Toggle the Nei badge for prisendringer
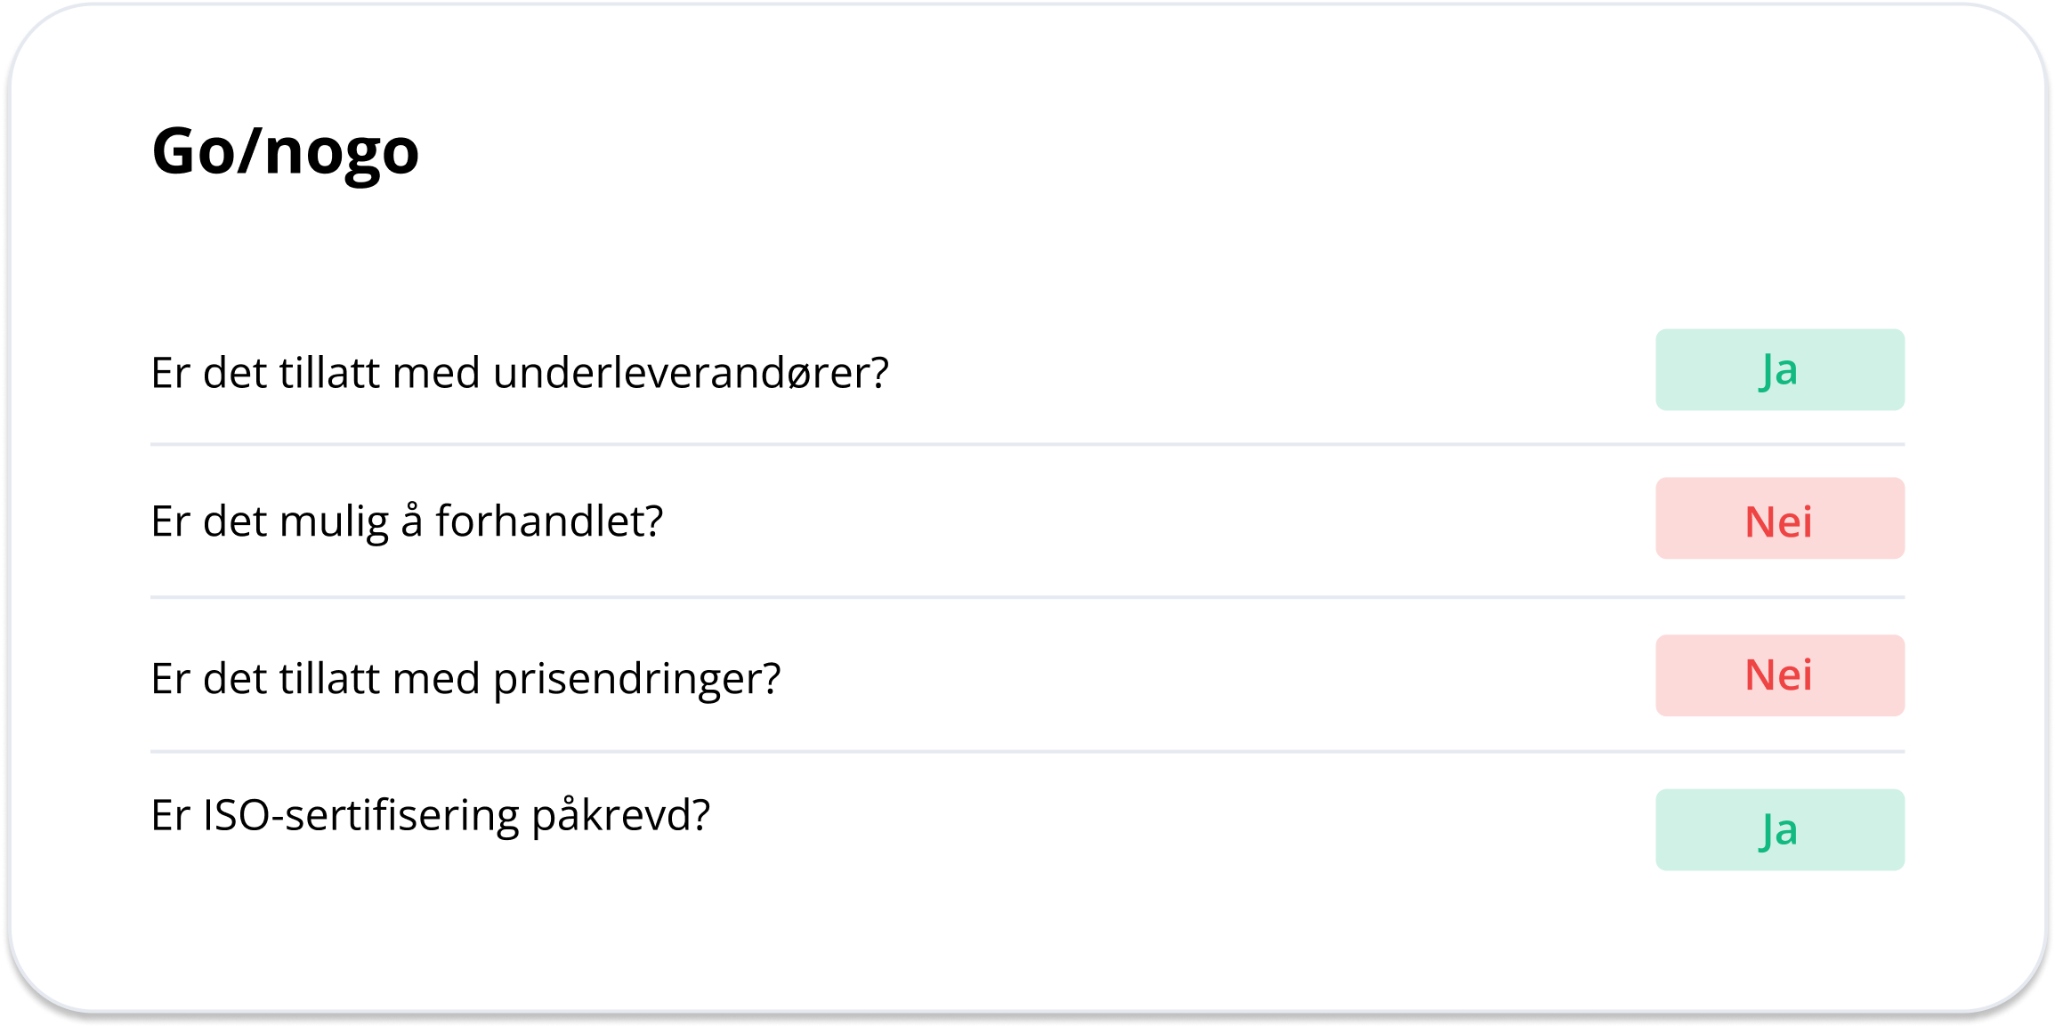The image size is (2055, 1026). [1779, 675]
